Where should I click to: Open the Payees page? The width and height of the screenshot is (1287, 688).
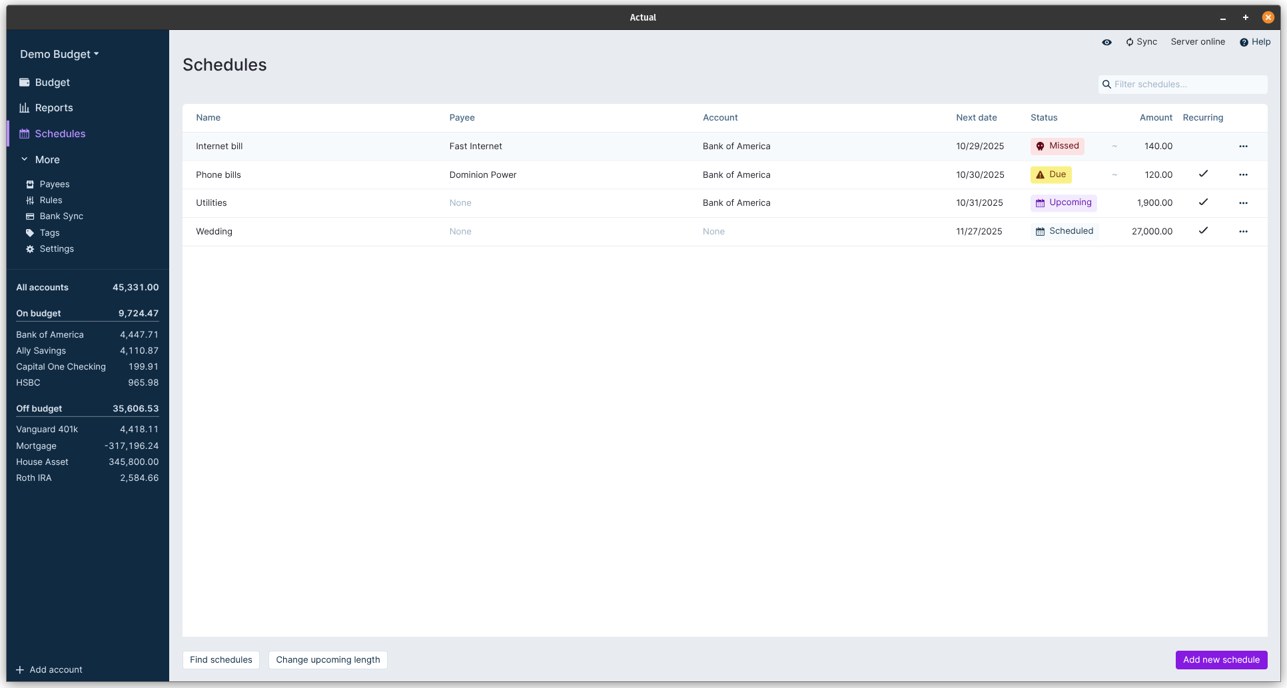click(54, 184)
